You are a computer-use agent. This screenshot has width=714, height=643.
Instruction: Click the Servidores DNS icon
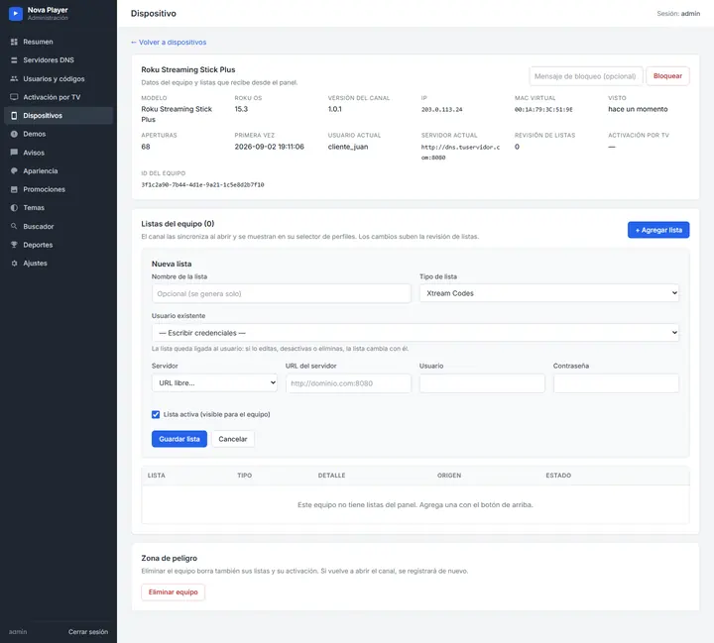(14, 60)
